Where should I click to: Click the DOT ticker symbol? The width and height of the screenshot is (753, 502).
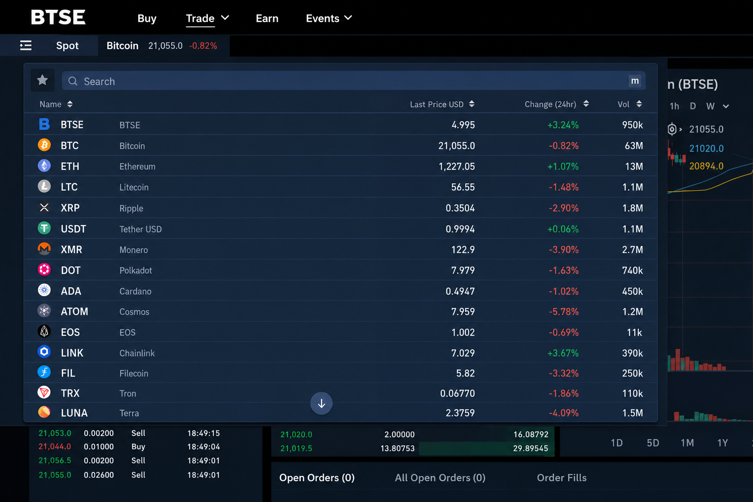pos(71,271)
